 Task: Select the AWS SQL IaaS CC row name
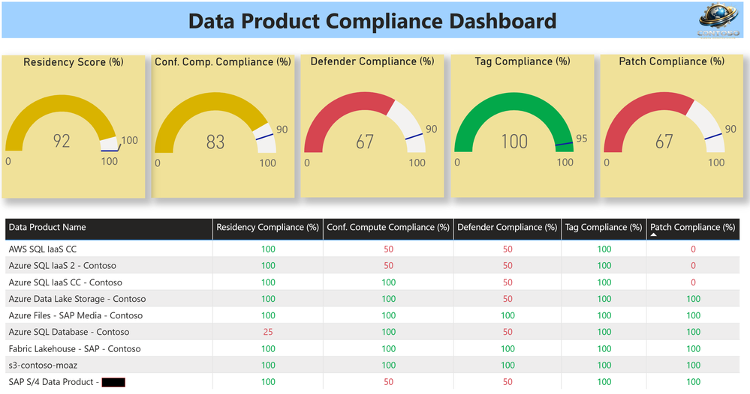pos(43,249)
